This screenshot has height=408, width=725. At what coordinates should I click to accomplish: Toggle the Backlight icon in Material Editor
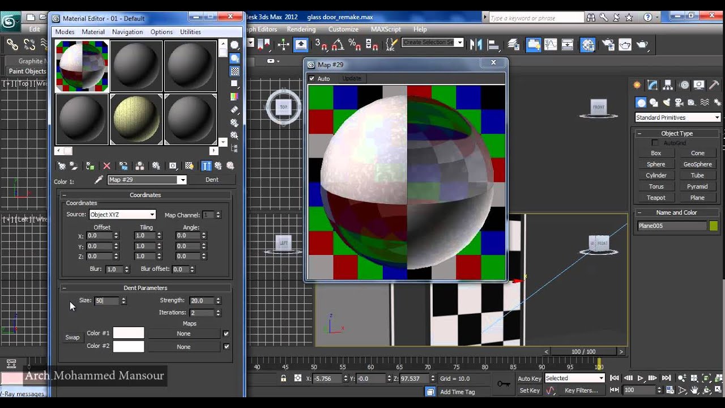pyautogui.click(x=234, y=58)
